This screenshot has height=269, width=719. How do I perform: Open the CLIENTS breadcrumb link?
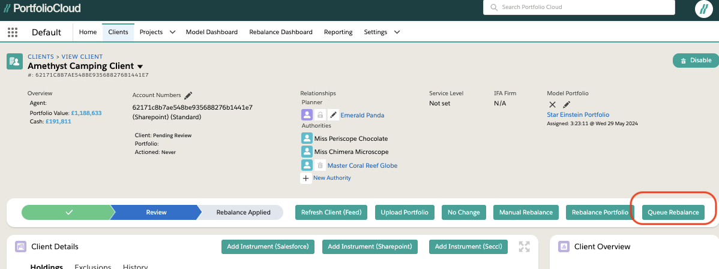coord(41,57)
